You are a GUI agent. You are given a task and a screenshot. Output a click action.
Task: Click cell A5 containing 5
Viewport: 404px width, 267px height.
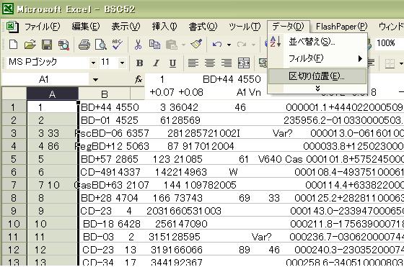52,159
